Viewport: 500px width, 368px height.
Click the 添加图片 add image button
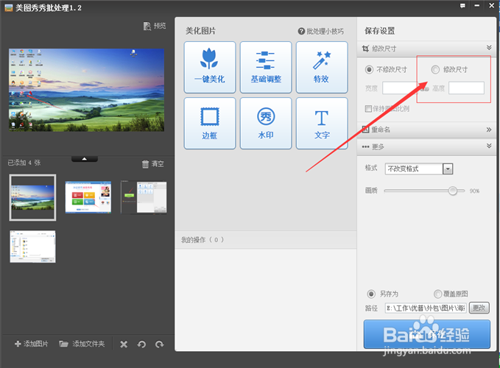[x=31, y=344]
